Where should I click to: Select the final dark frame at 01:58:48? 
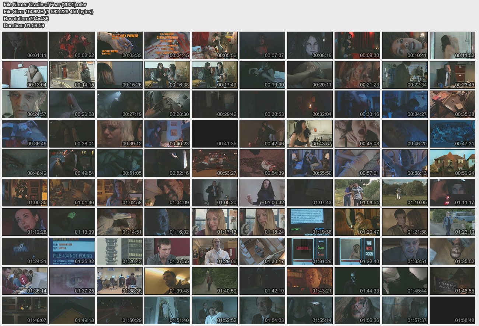click(452, 310)
